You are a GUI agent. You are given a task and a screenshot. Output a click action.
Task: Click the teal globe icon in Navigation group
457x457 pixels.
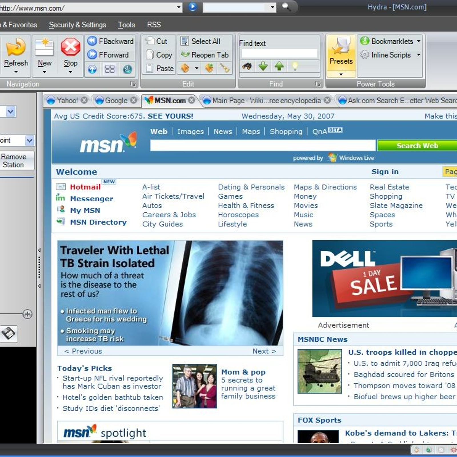pyautogui.click(x=127, y=69)
